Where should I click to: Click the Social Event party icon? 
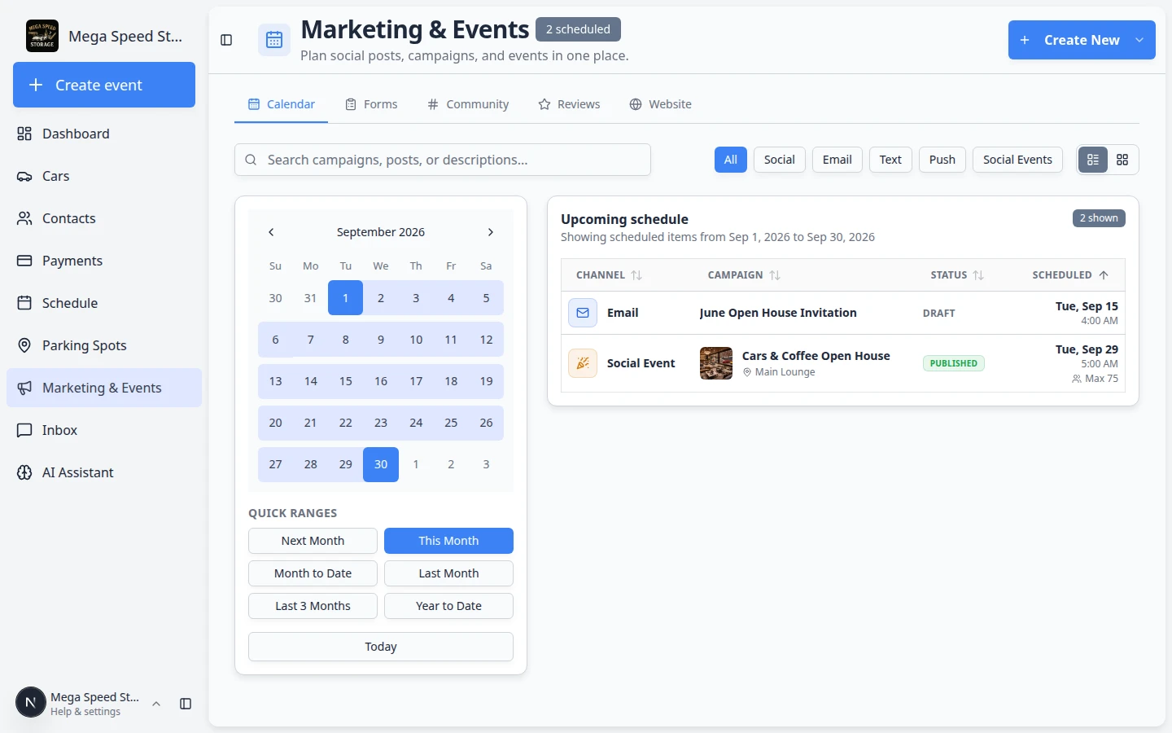[x=583, y=363]
